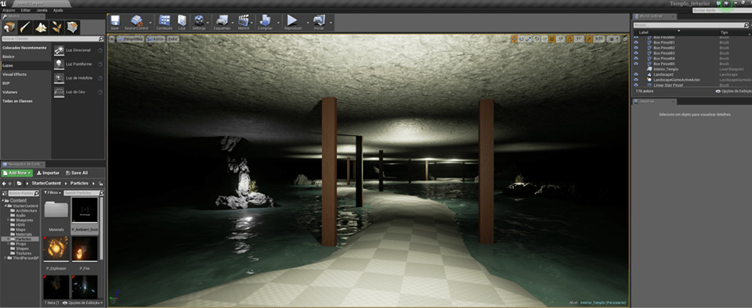The width and height of the screenshot is (752, 308).
Task: Select the Paint mode brush icon
Action: click(x=25, y=27)
